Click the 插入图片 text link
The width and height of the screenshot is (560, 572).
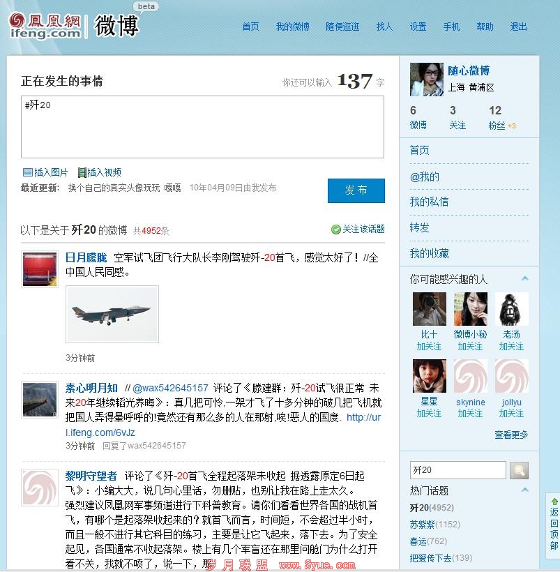point(51,172)
